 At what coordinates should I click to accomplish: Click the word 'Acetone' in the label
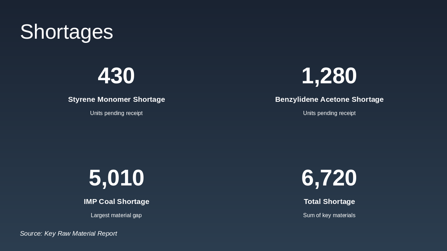335,99
